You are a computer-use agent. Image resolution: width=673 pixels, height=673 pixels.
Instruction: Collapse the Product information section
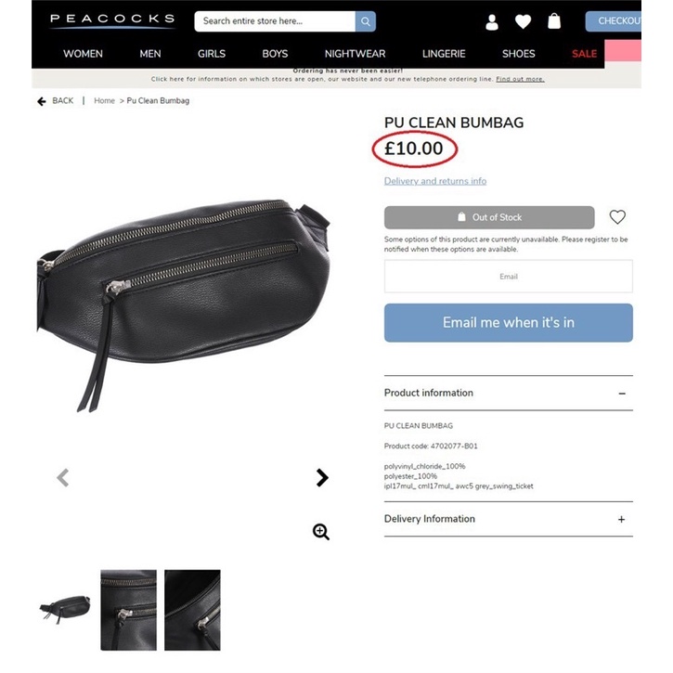point(622,394)
